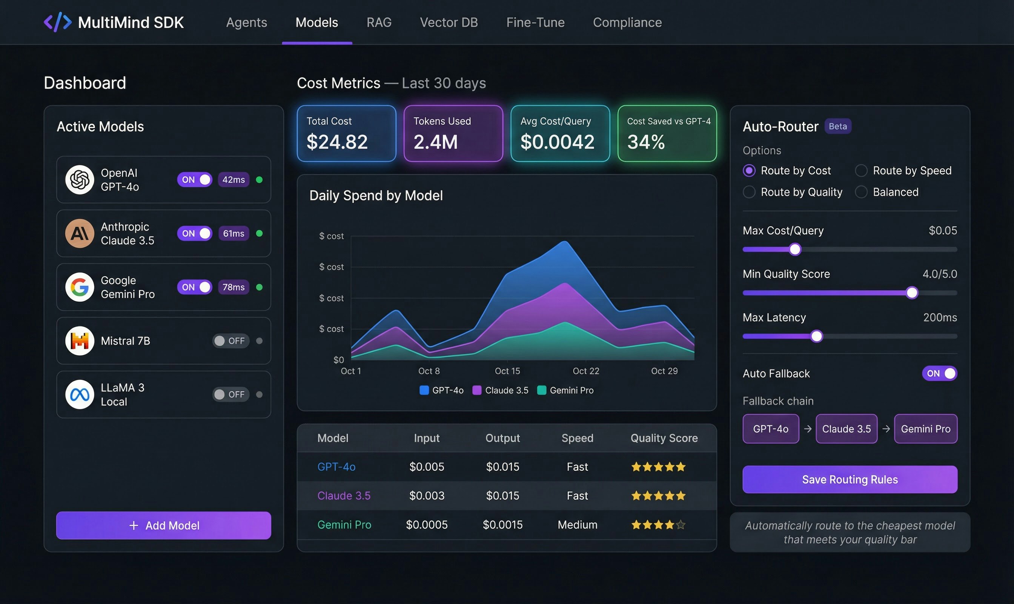Enable the Mistral 7B model switch
This screenshot has height=604, width=1014.
pyautogui.click(x=230, y=341)
